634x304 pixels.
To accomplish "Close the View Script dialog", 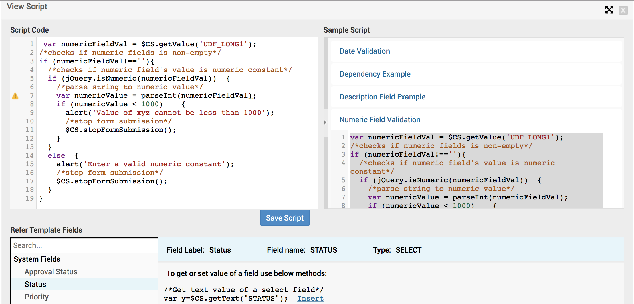I will click(x=623, y=10).
